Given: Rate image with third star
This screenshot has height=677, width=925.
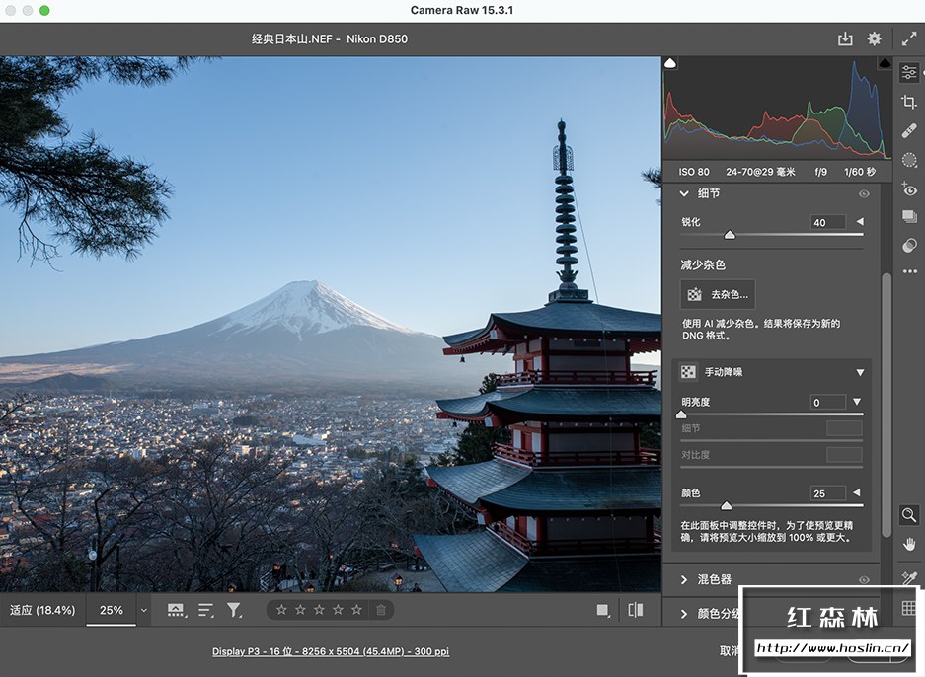Looking at the screenshot, I should (x=319, y=610).
